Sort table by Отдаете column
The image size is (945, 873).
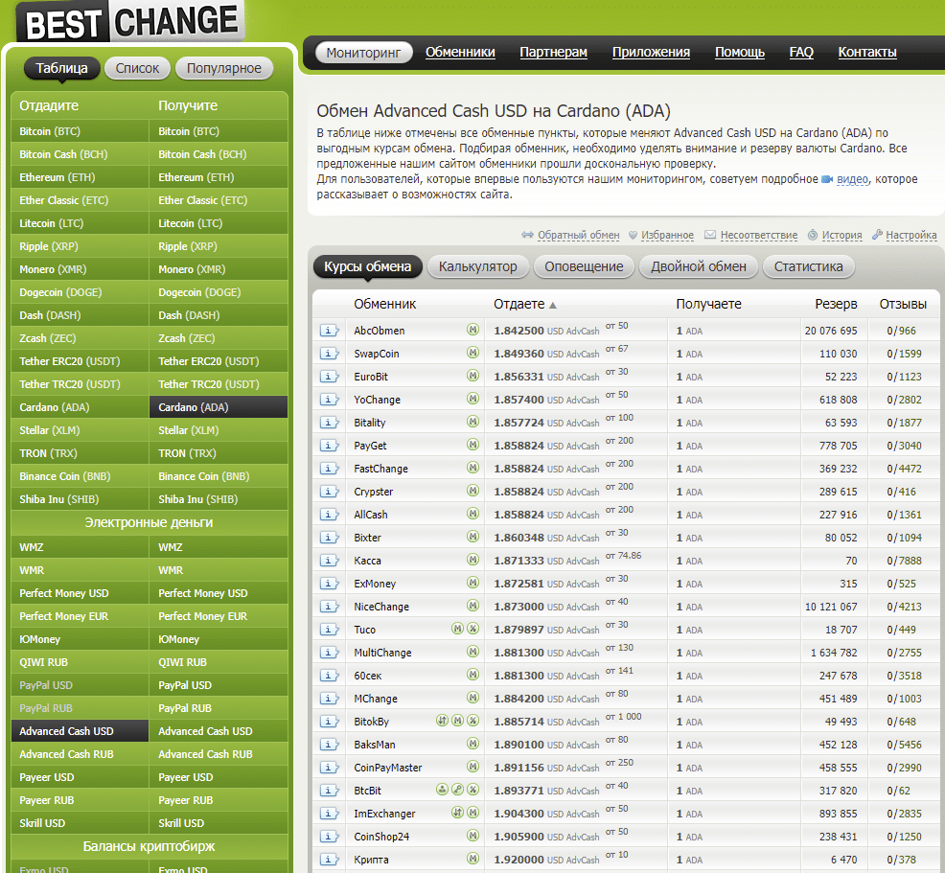tap(519, 305)
